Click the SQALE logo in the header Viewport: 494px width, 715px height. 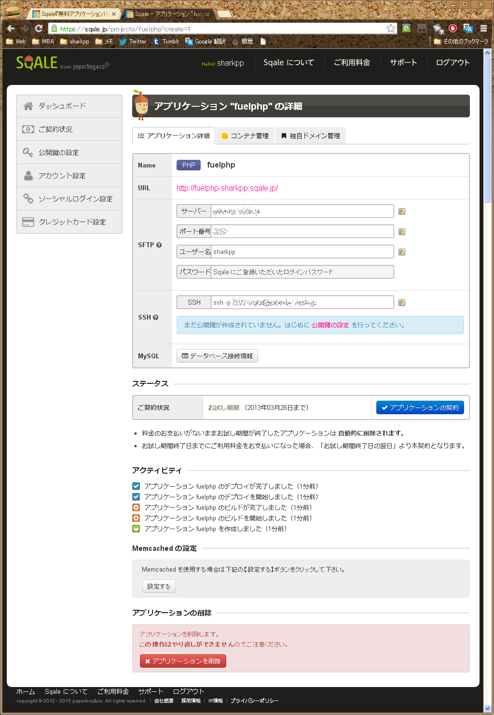(x=37, y=63)
